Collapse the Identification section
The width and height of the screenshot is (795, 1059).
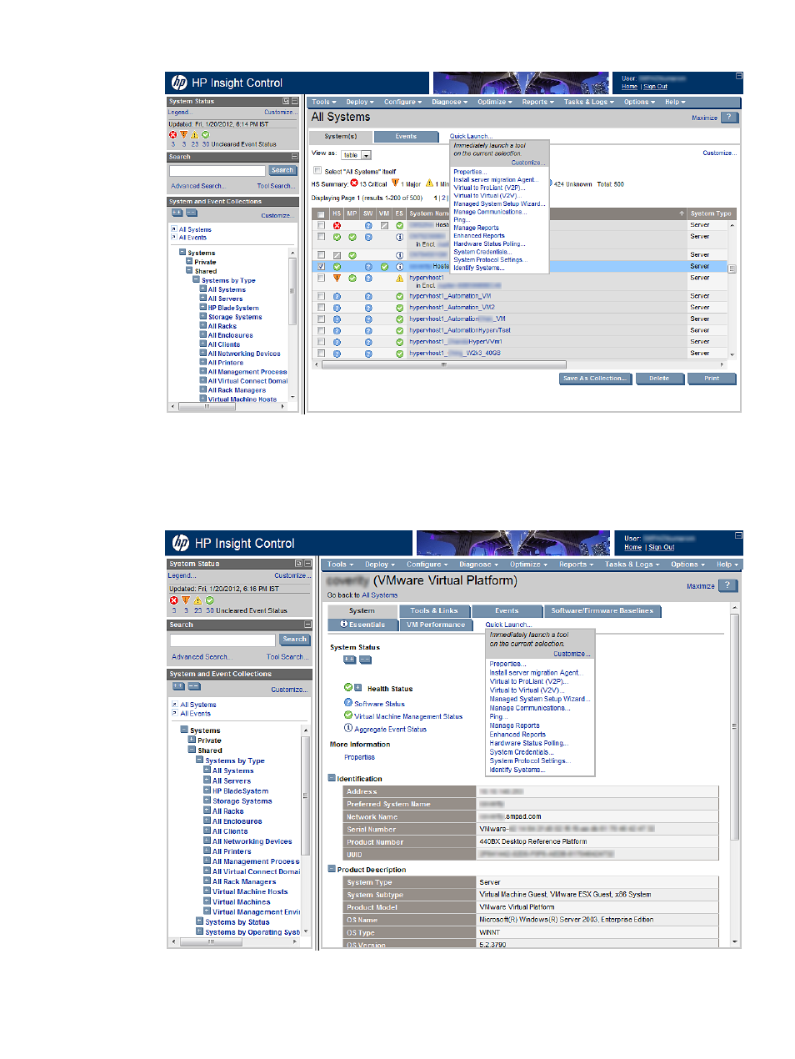click(331, 778)
